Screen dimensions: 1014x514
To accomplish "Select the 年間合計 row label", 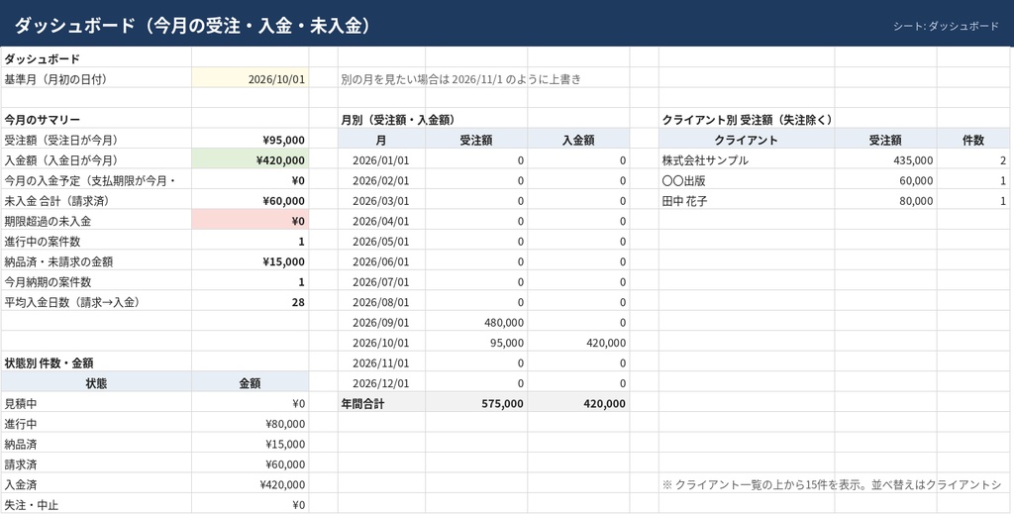I will click(381, 403).
